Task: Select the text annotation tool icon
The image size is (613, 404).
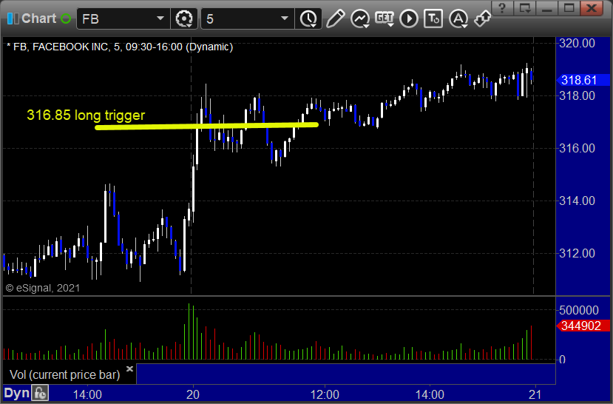Action: [433, 18]
